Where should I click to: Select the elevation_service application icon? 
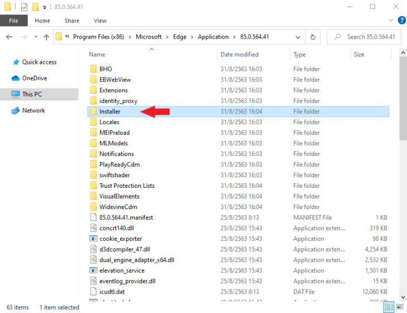click(93, 271)
